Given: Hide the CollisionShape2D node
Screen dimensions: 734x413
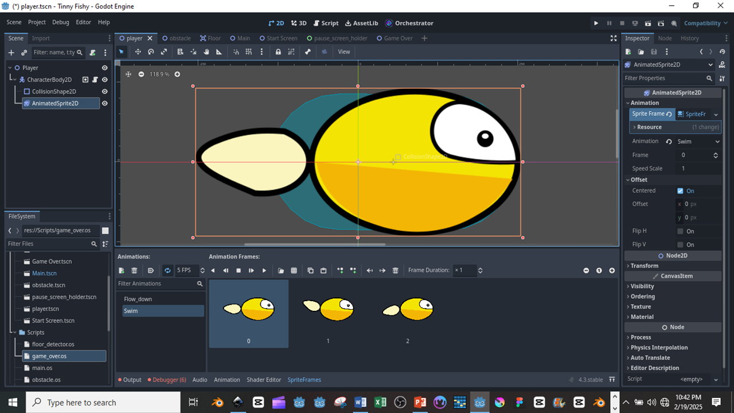Looking at the screenshot, I should tap(104, 91).
